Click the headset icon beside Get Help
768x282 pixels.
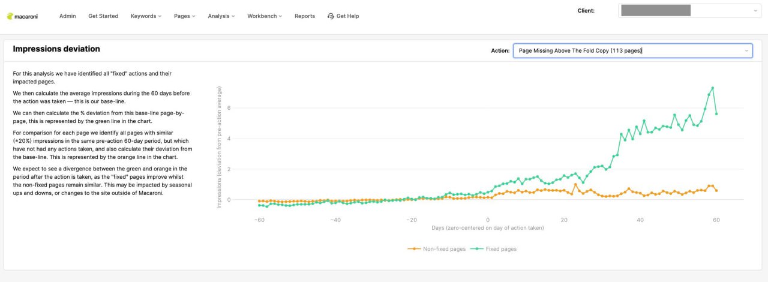point(331,16)
